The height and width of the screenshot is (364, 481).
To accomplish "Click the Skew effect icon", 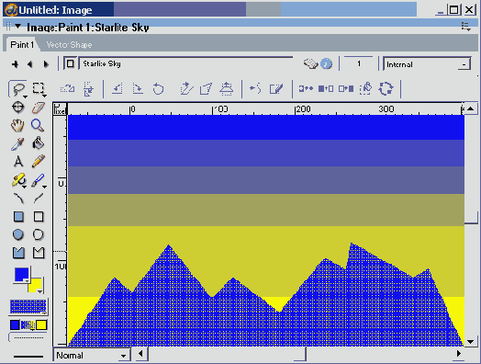I will point(187,89).
